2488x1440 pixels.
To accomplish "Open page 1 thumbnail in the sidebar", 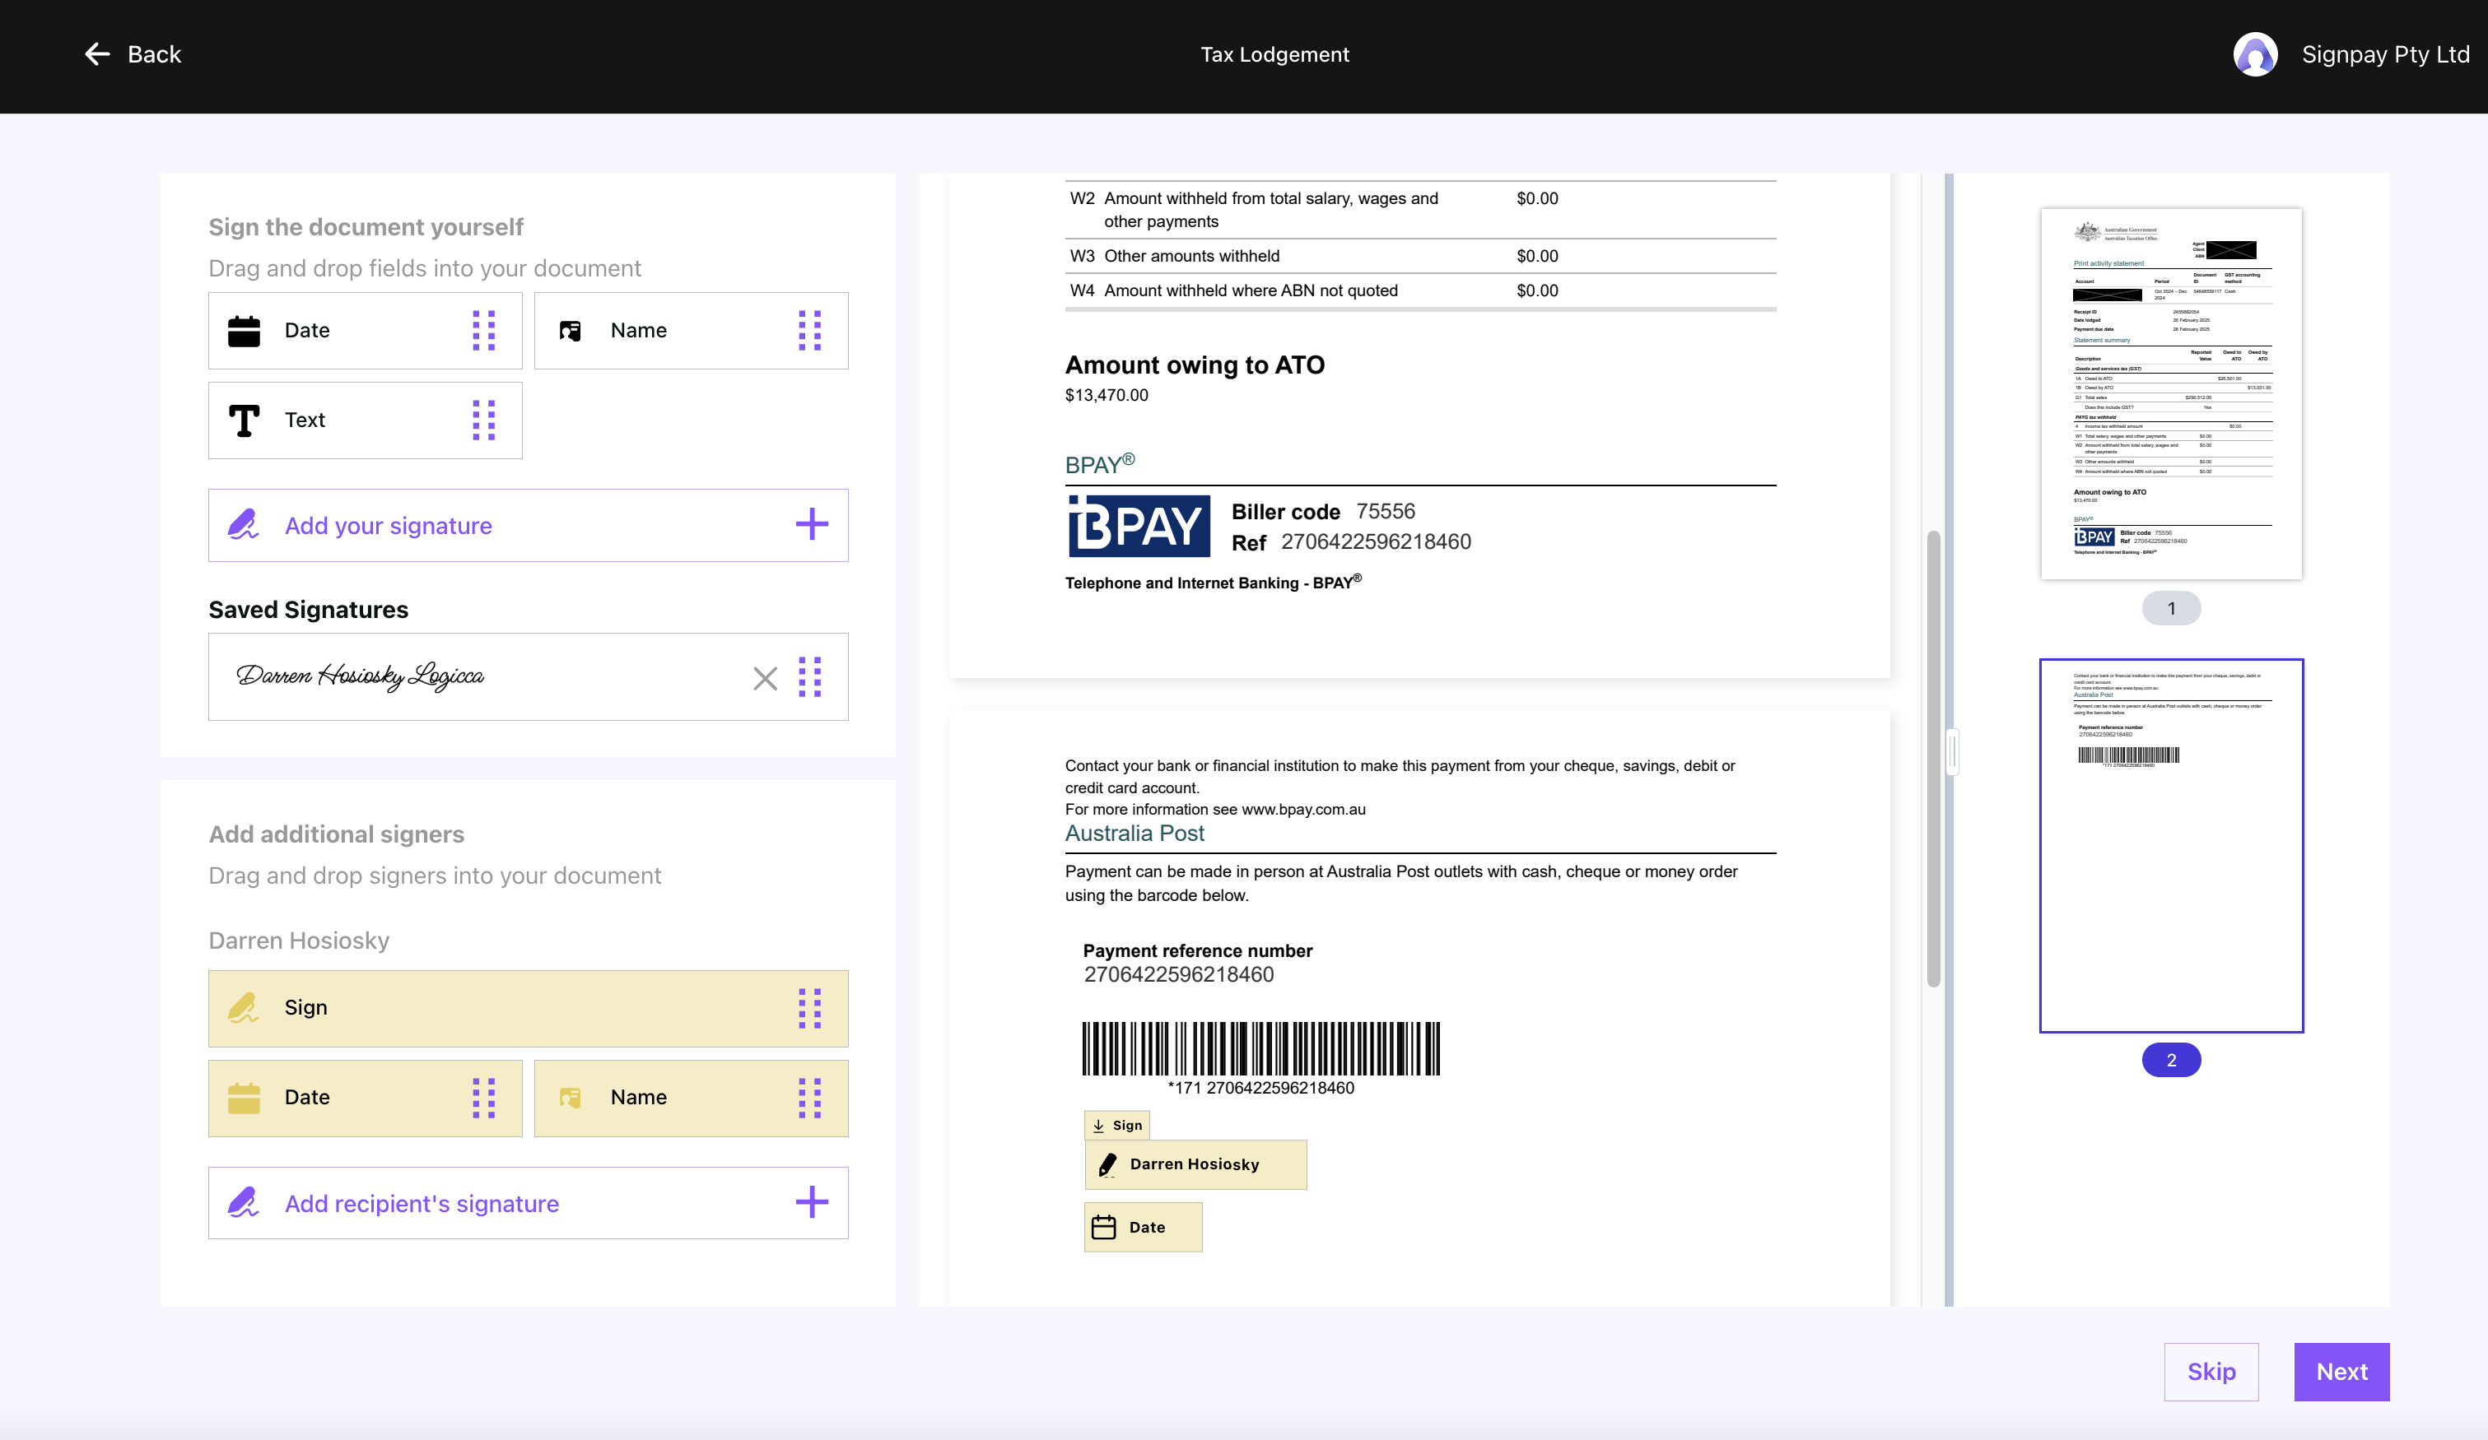I will click(2172, 393).
